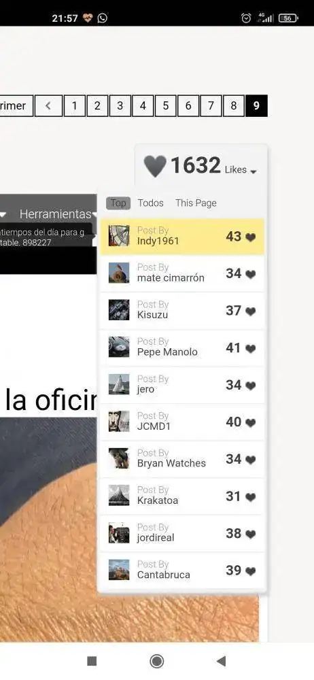Select the Top tab
Screen dimensions: 314x680
click(x=118, y=203)
